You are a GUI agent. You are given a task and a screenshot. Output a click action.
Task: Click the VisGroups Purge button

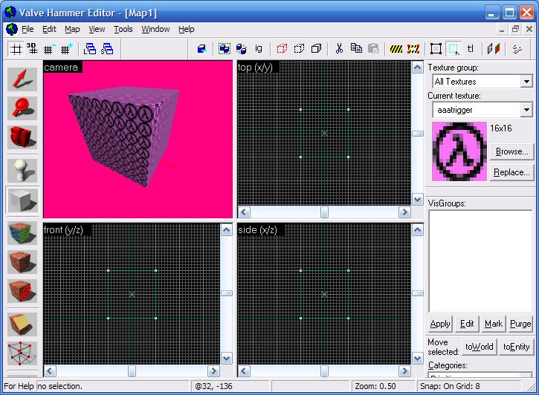[x=520, y=324]
